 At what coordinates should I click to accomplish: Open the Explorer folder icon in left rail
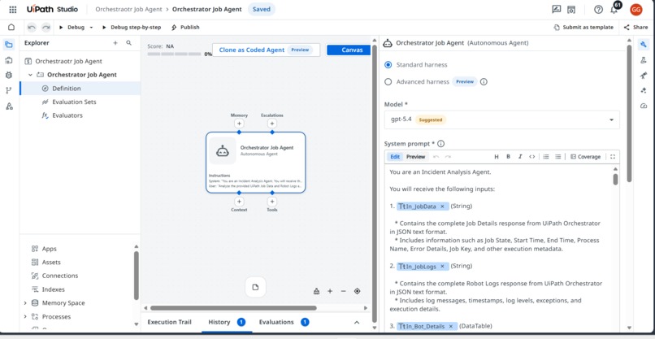9,45
